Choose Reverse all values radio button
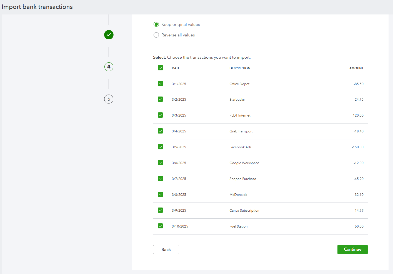 156,35
